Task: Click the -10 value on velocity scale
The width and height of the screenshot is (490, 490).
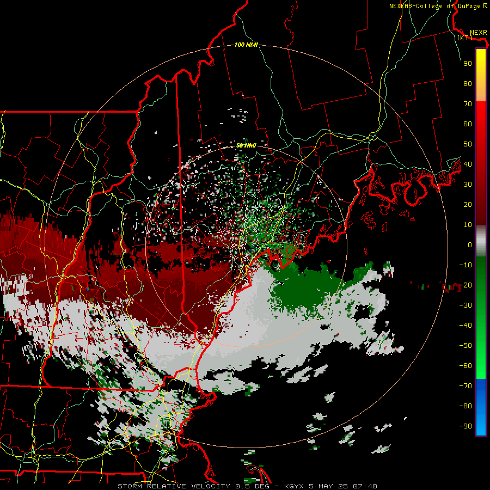Action: click(465, 265)
